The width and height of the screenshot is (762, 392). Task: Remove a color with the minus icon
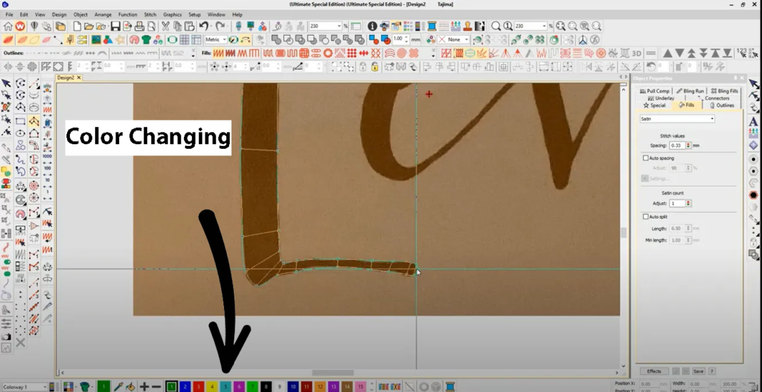pyautogui.click(x=156, y=387)
